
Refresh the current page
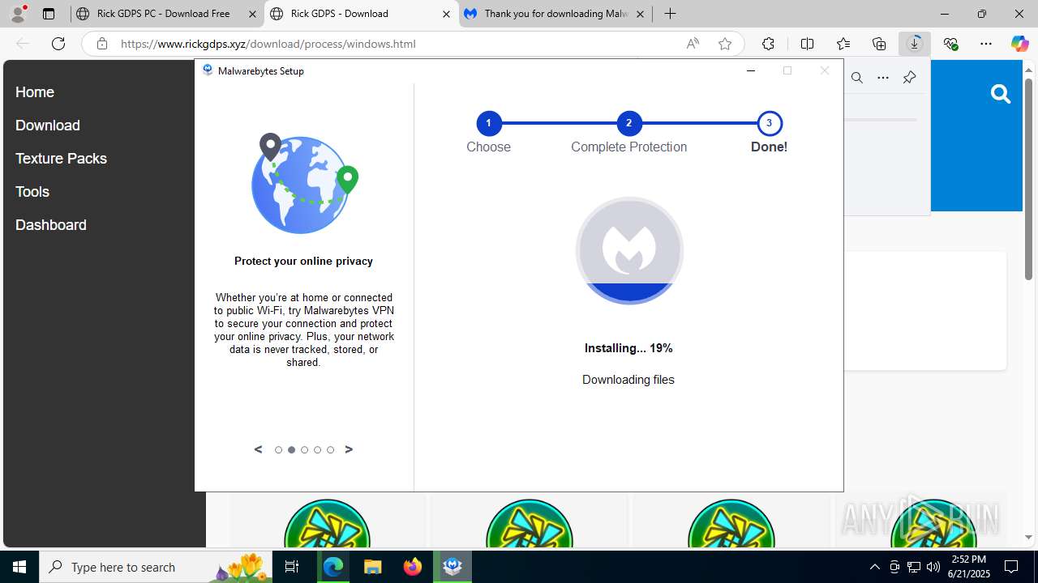click(x=58, y=44)
